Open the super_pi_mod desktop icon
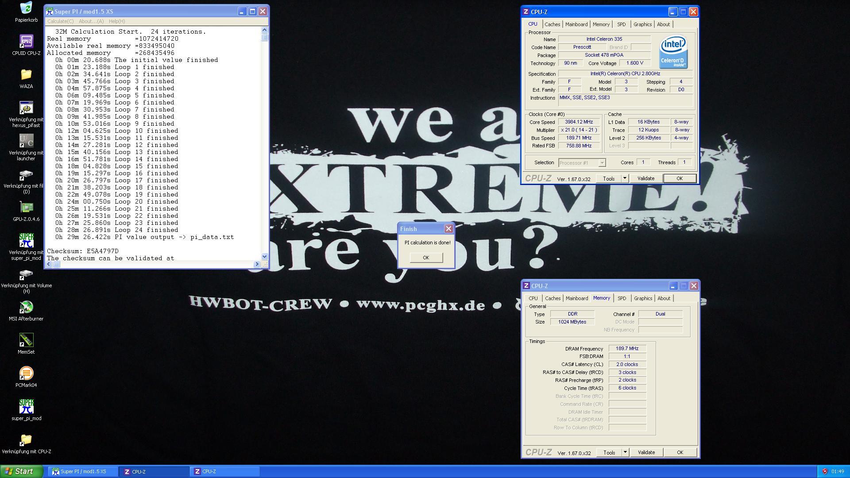850x478 pixels. [26, 407]
